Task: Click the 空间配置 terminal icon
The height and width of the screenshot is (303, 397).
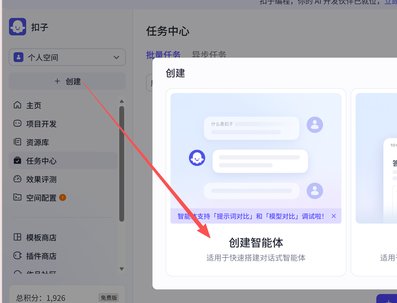Action: [17, 197]
